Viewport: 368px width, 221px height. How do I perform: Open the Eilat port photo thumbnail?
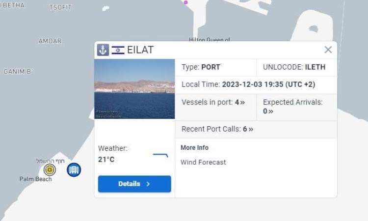click(134, 89)
